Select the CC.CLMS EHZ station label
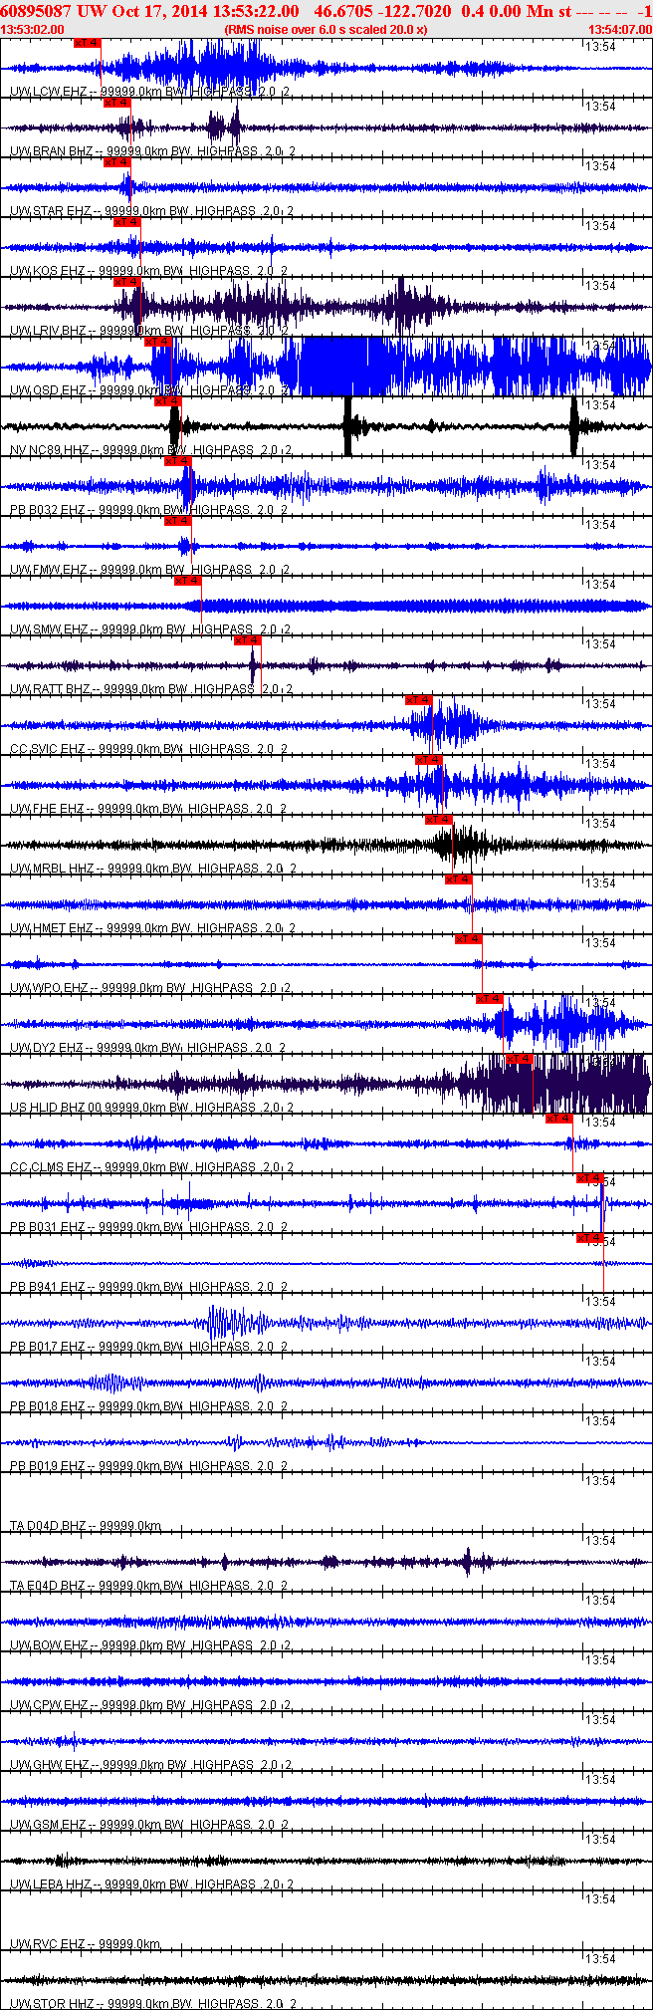Viewport: 653px width, 2010px height. (x=51, y=1167)
